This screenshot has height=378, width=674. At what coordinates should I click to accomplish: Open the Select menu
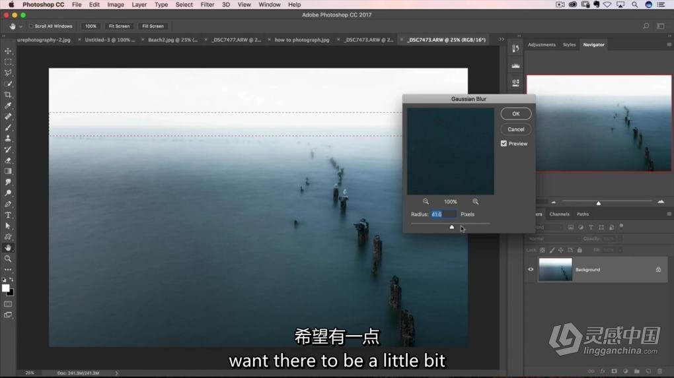tap(184, 5)
